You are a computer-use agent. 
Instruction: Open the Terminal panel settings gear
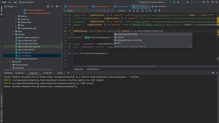point(213,73)
